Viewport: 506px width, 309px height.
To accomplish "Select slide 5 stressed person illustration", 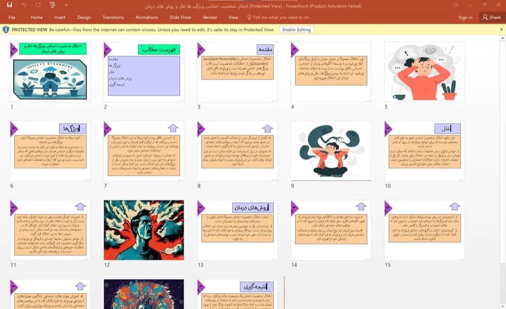I will tap(425, 72).
